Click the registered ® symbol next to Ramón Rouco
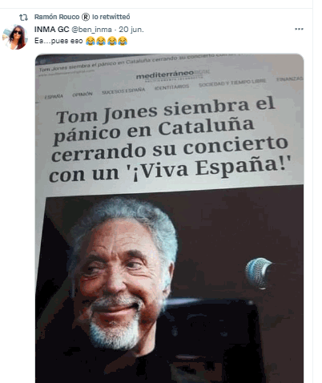 pyautogui.click(x=86, y=17)
